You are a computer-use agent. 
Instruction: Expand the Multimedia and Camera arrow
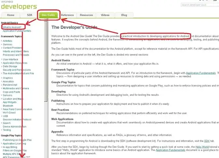(x=2, y=89)
